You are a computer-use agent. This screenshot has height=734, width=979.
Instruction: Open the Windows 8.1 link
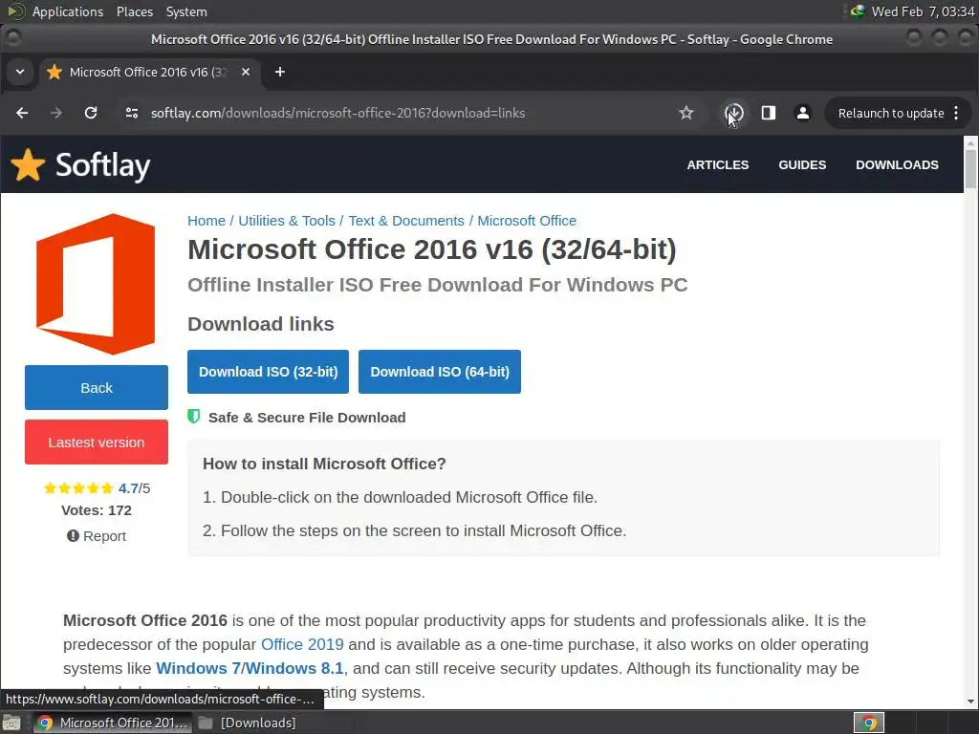coord(294,668)
